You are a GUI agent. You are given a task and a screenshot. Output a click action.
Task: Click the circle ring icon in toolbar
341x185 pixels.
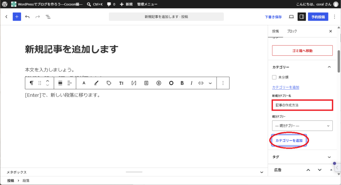171,83
